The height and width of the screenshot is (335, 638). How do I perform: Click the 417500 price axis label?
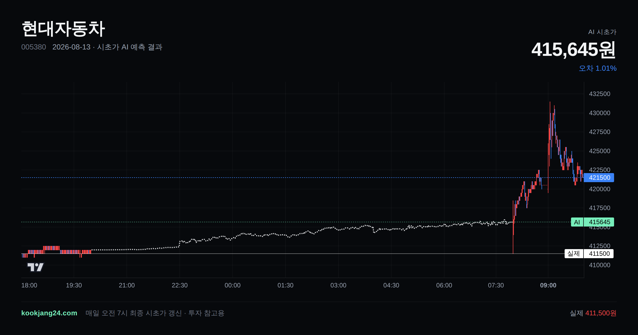[x=599, y=208]
